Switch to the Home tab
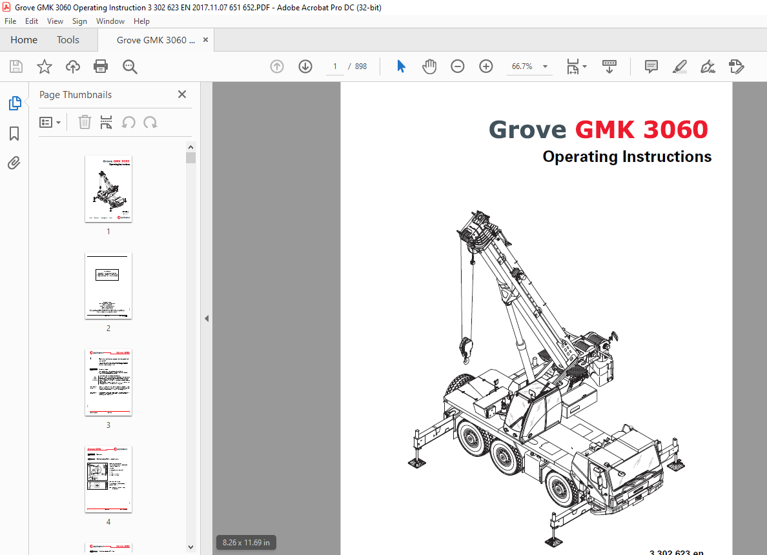The height and width of the screenshot is (555, 767). pos(24,39)
